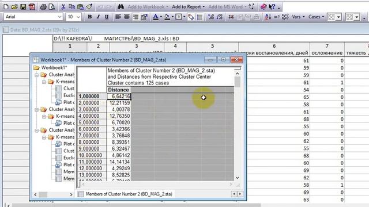The height and width of the screenshot is (207, 369).
Task: Toggle the gridlines display icon
Action: [x=199, y=17]
